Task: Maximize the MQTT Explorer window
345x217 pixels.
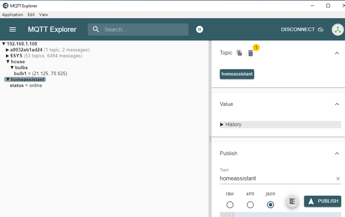Action: (x=328, y=6)
